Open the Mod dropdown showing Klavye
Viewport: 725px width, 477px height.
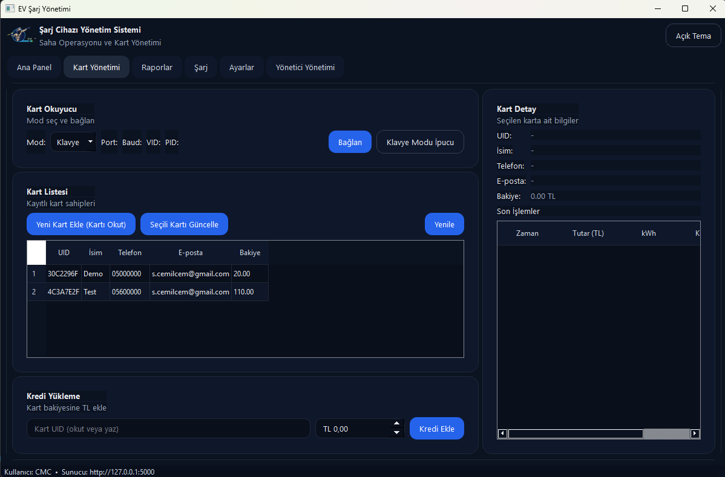[73, 143]
